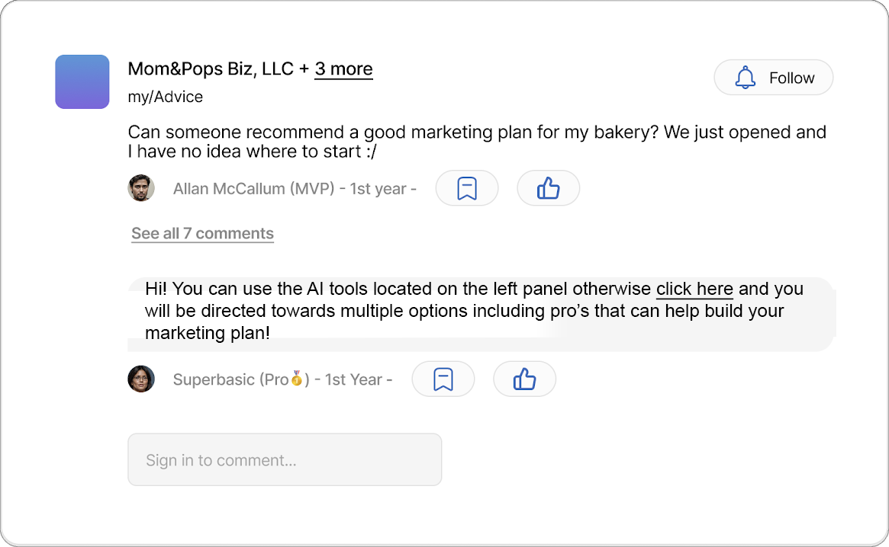Expand 'See all 7 comments'
The width and height of the screenshot is (889, 547).
pyautogui.click(x=202, y=233)
